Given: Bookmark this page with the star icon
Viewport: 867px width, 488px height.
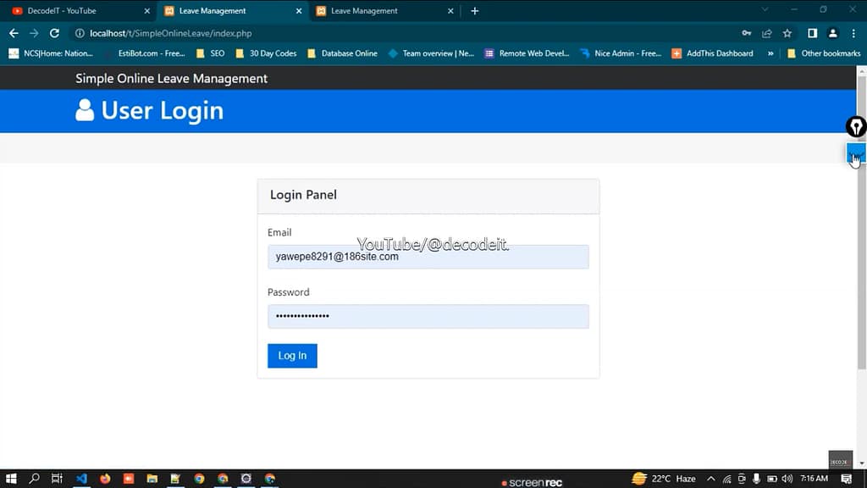Looking at the screenshot, I should tap(788, 34).
